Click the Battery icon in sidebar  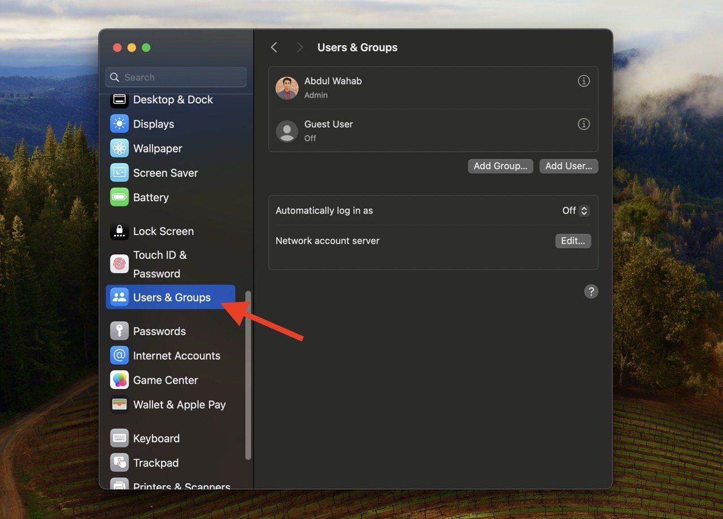(x=119, y=197)
